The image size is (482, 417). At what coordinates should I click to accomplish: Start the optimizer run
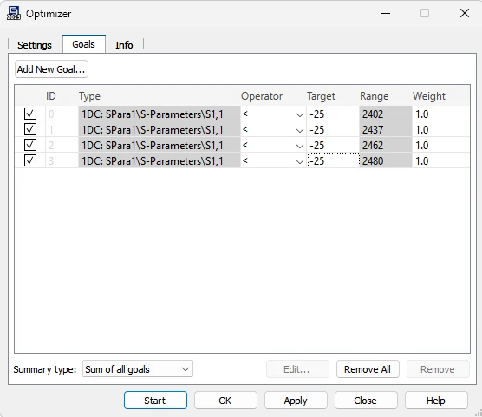coord(155,401)
